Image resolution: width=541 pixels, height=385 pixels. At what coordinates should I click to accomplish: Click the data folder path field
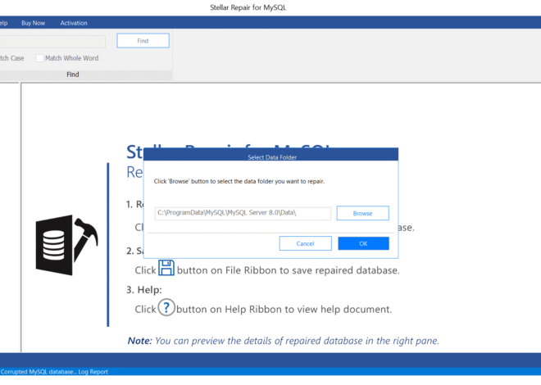tap(243, 213)
